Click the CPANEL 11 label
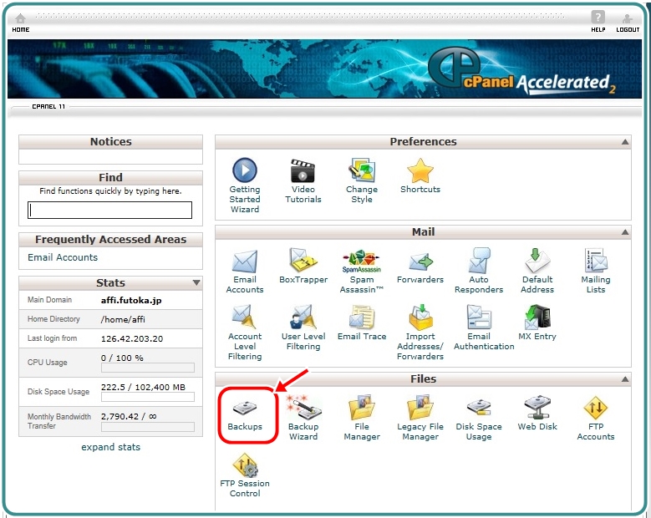The width and height of the screenshot is (651, 518). pos(48,107)
